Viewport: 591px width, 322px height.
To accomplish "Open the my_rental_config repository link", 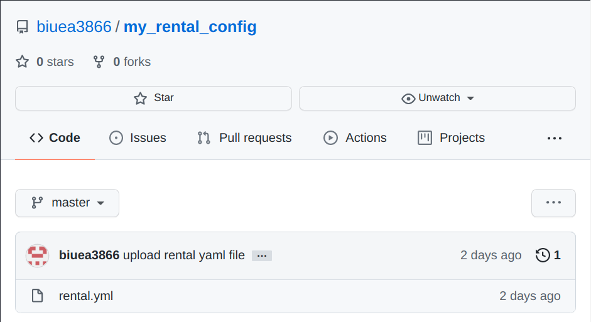I will (190, 27).
